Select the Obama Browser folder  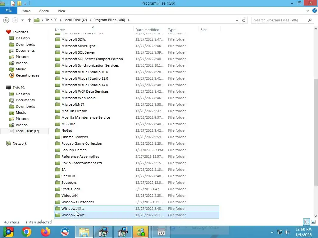point(137,137)
